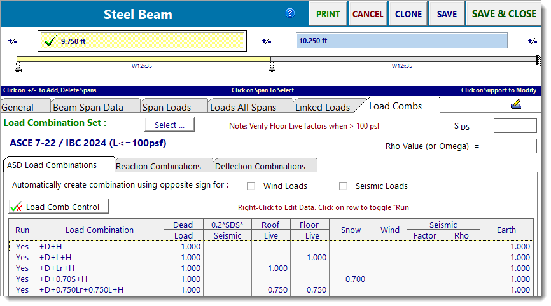
Task: Click Snow value 0.700
Action: (355, 279)
